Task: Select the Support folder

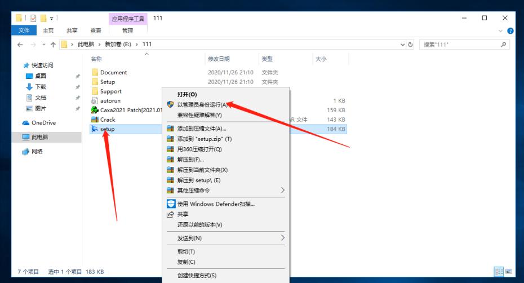Action: click(x=110, y=91)
